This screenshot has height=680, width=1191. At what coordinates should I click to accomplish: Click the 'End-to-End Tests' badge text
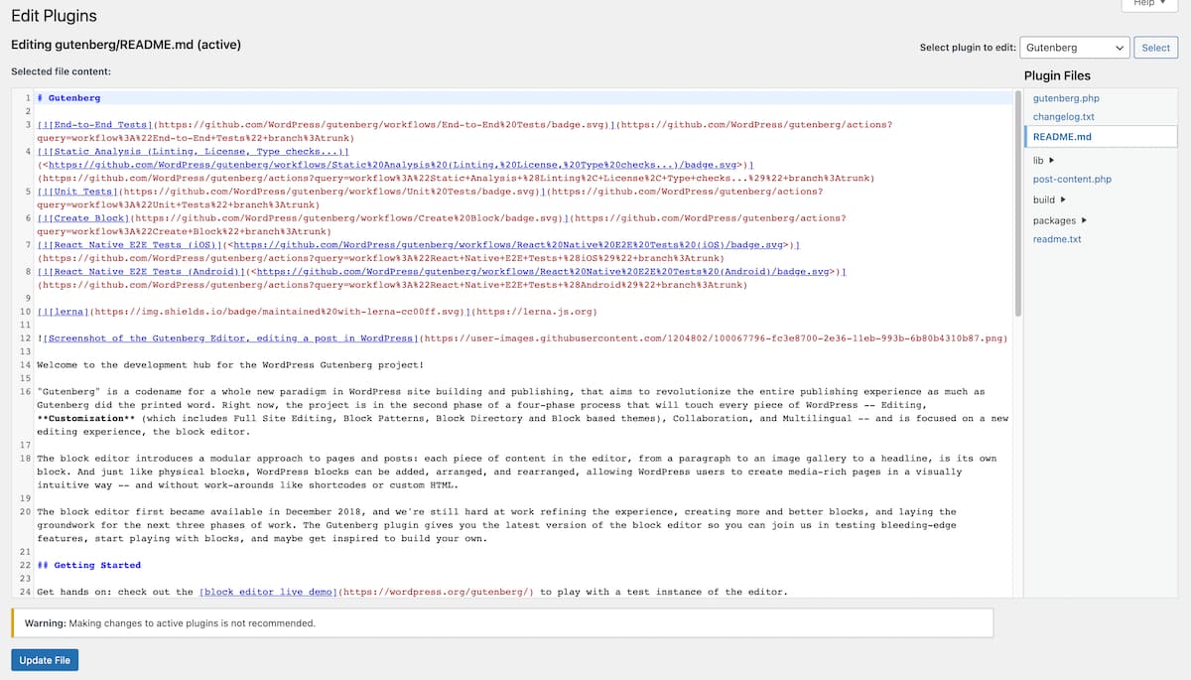tap(101, 125)
